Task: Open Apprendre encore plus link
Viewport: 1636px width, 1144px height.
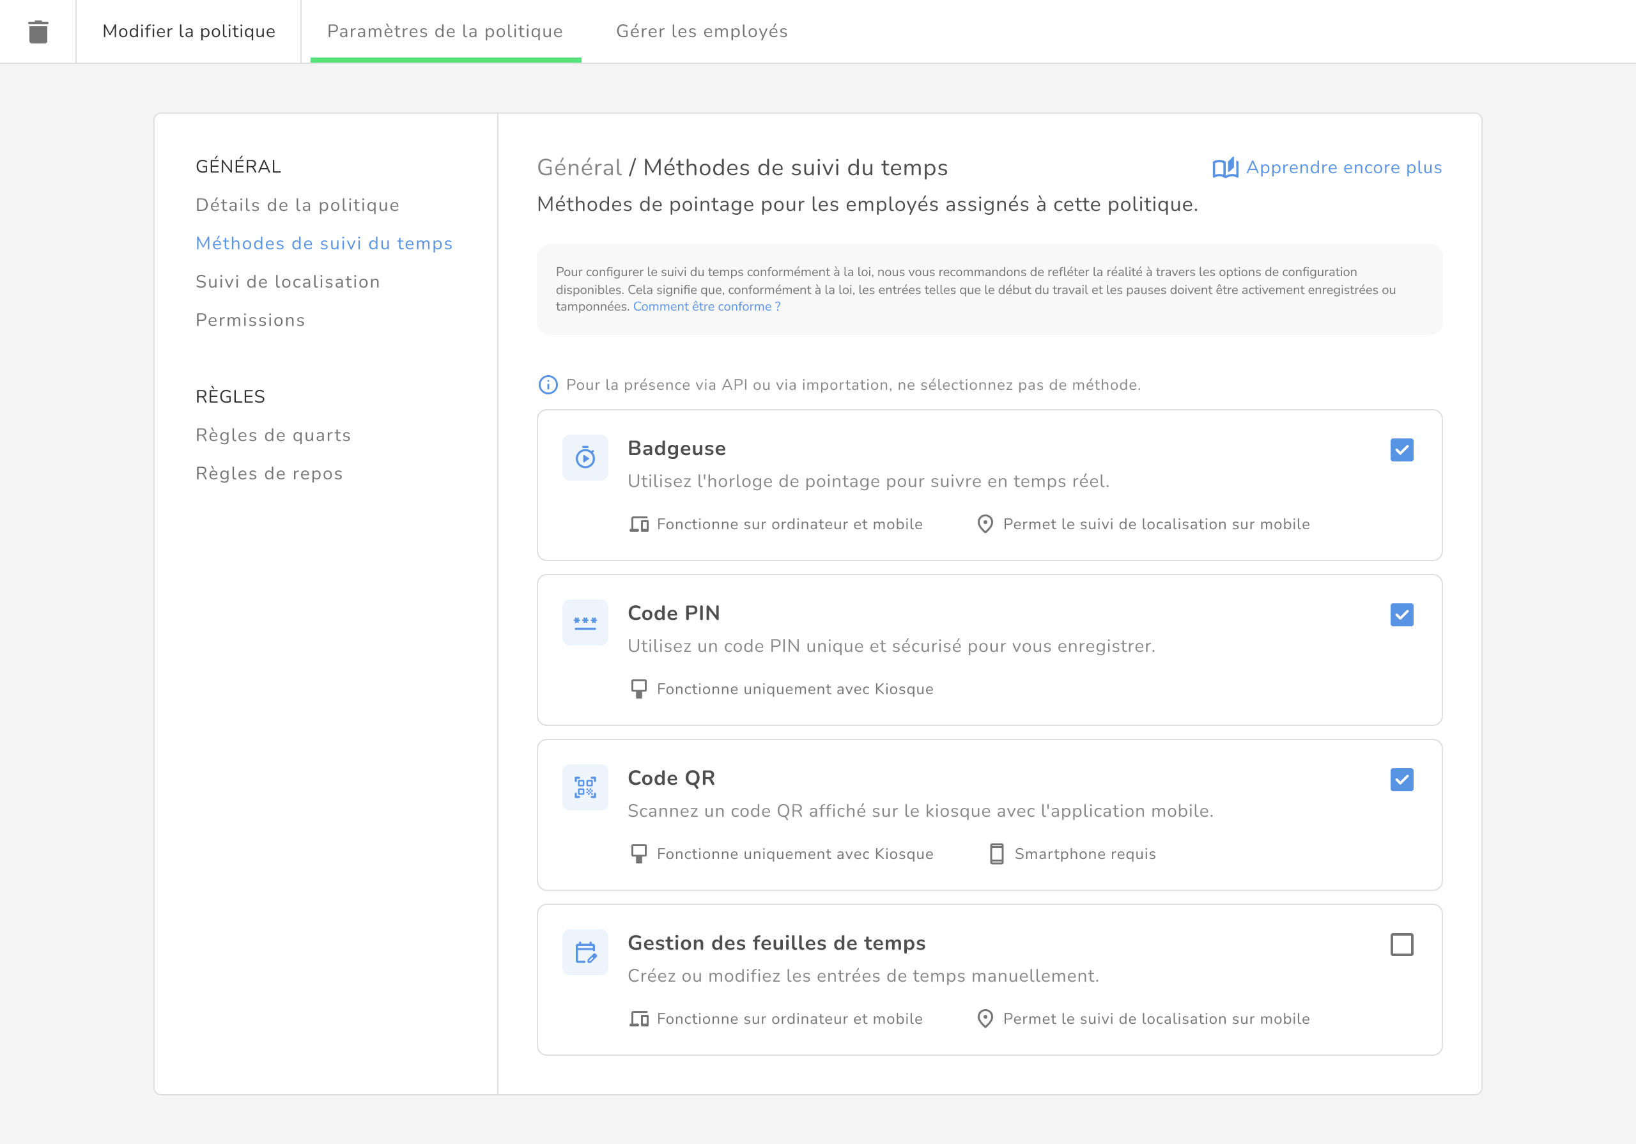Action: click(x=1343, y=167)
